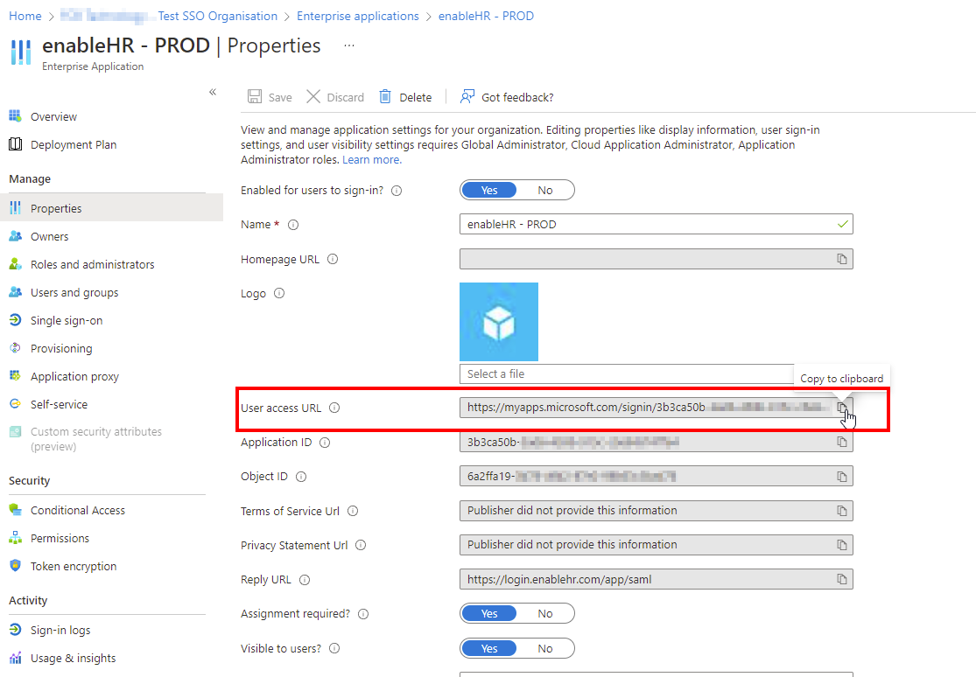Go to Home in the breadcrumb

pyautogui.click(x=25, y=16)
